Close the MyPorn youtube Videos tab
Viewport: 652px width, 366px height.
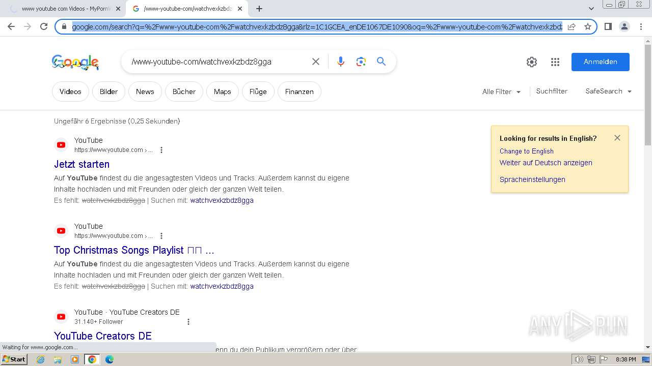118,9
